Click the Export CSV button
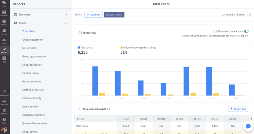This screenshot has width=254, height=134. pos(238,109)
